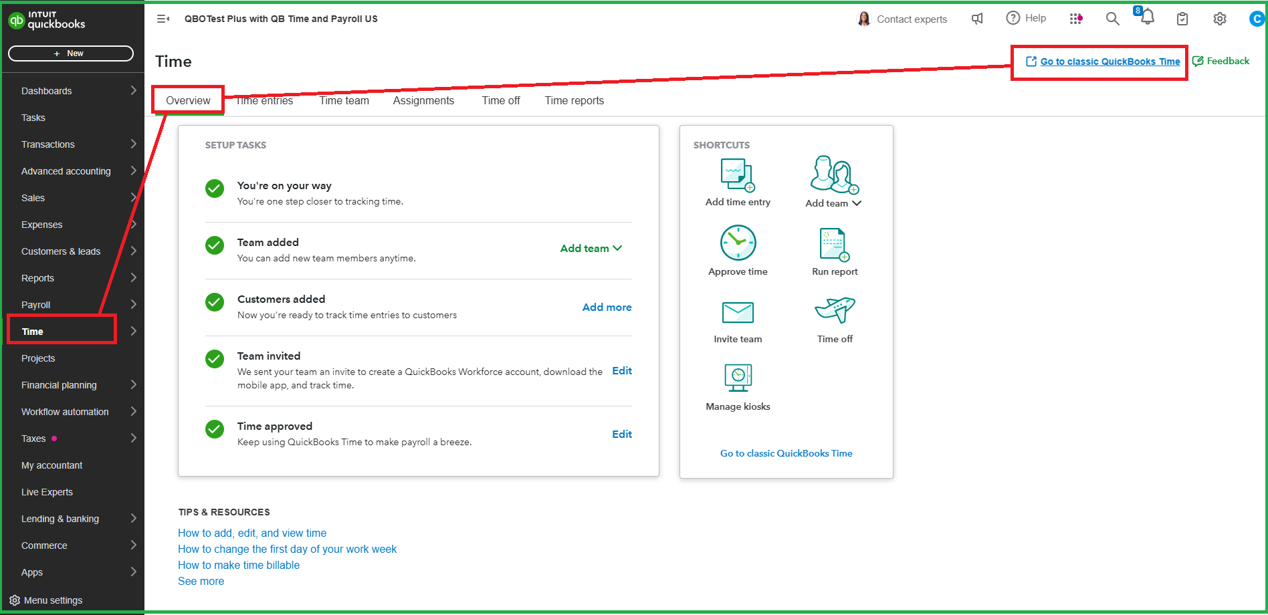Open Live Experts in sidebar

tap(47, 492)
